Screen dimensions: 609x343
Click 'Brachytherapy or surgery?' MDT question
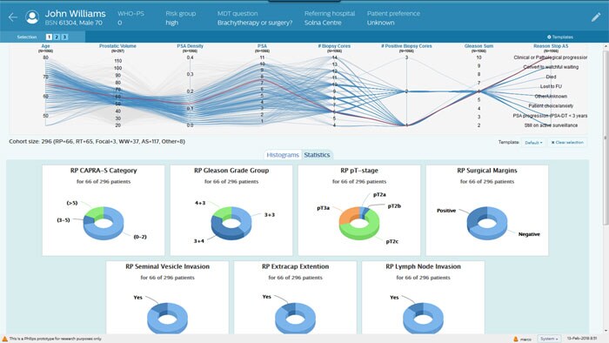(x=255, y=23)
